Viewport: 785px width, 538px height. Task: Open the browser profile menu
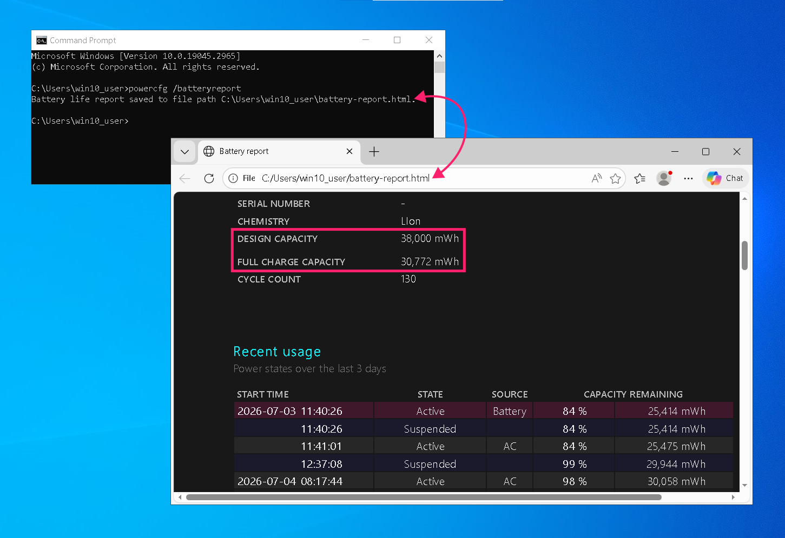click(x=664, y=178)
